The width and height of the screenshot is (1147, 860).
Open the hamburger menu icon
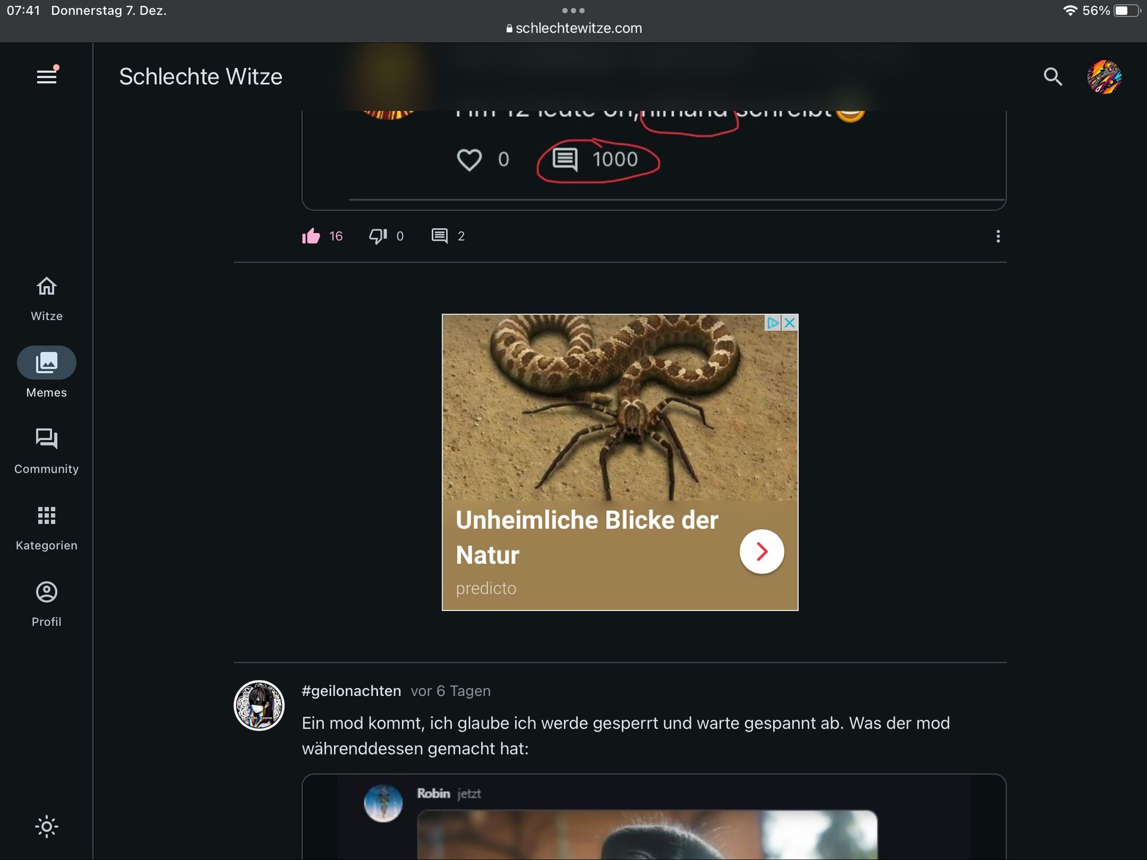coord(46,75)
